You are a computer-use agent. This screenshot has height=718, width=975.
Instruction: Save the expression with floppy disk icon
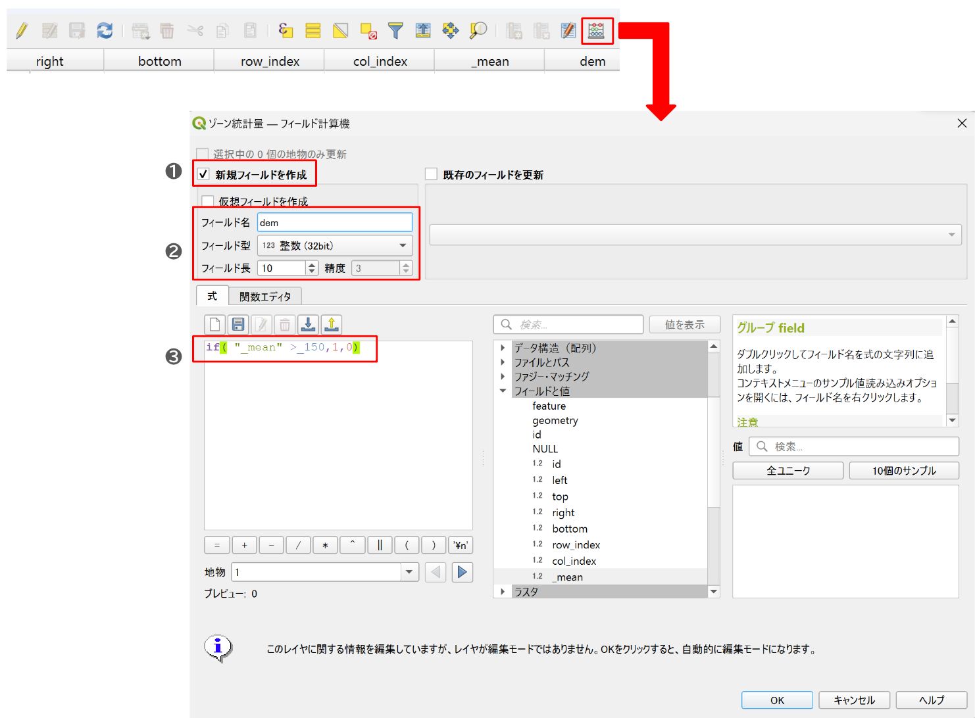click(238, 324)
